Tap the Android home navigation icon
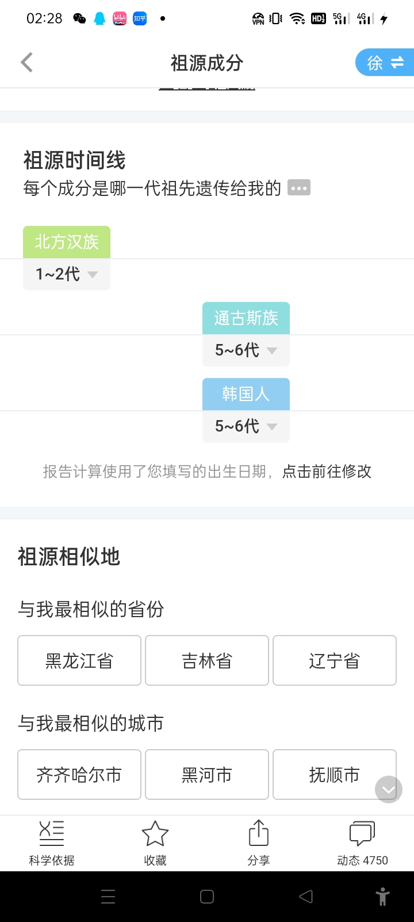 point(207,897)
